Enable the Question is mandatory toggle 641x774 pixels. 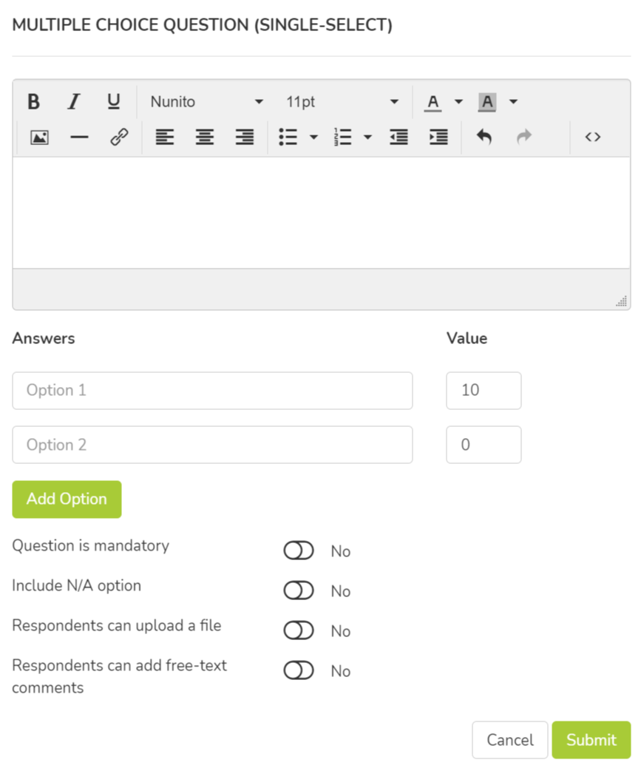click(x=299, y=551)
